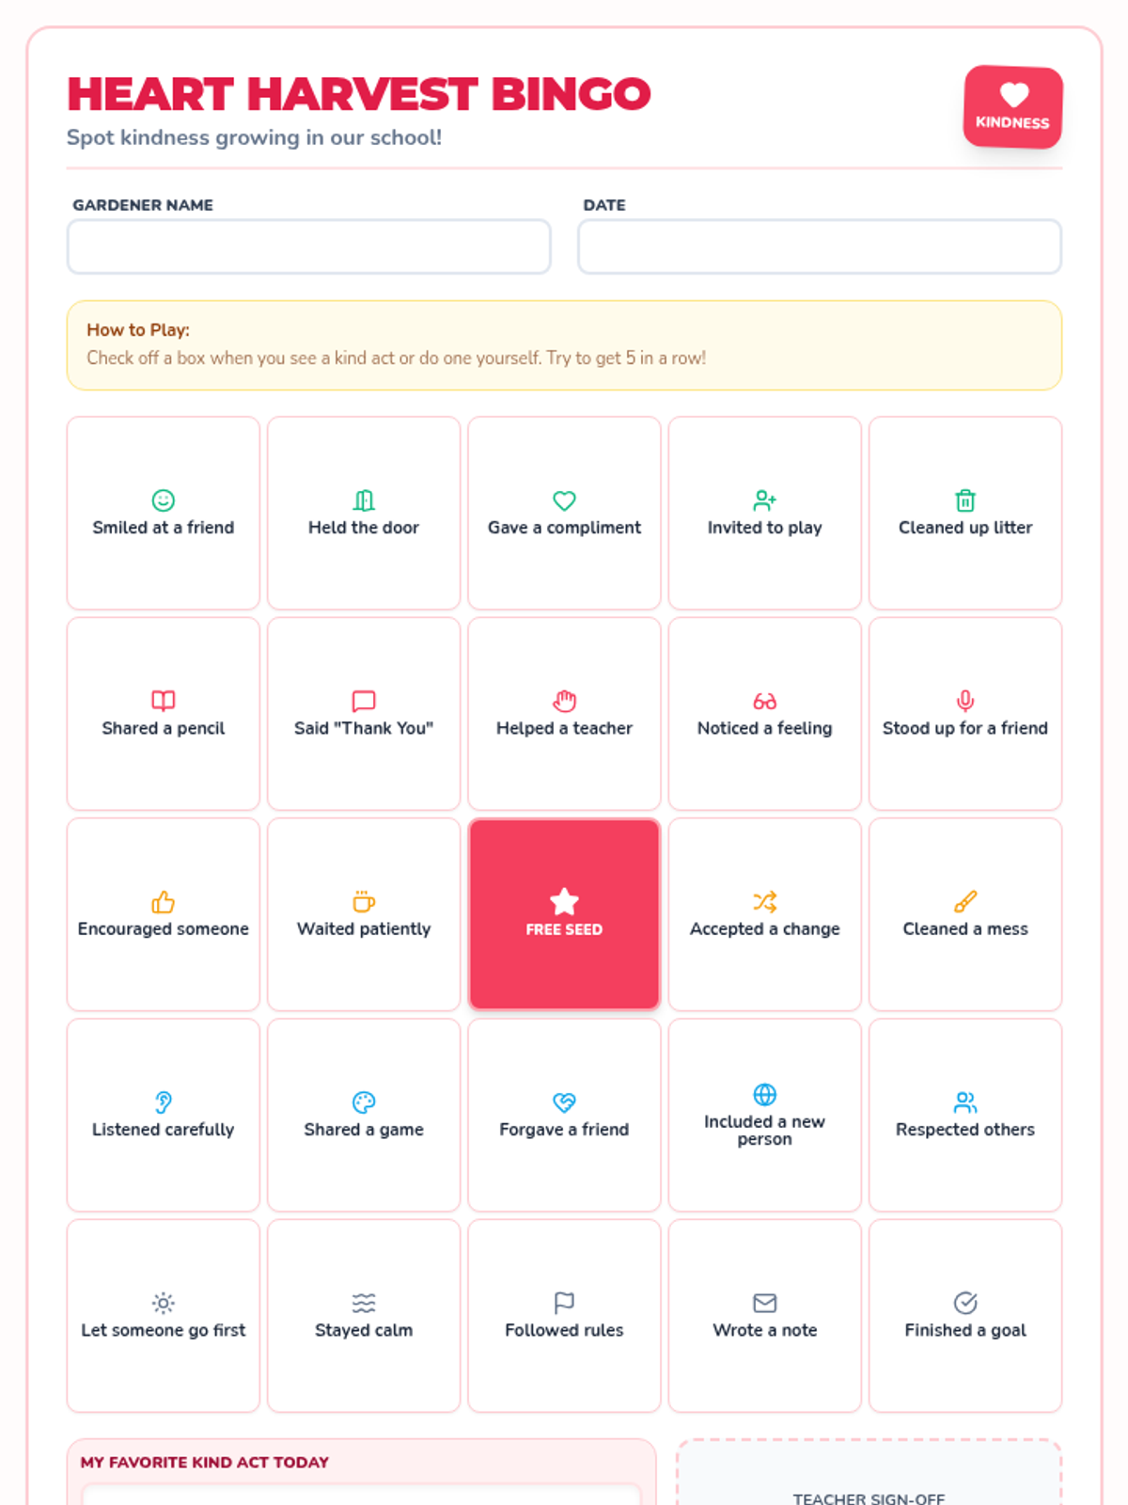1128x1505 pixels.
Task: Click the microphone icon for Stood up
Action: pyautogui.click(x=965, y=701)
